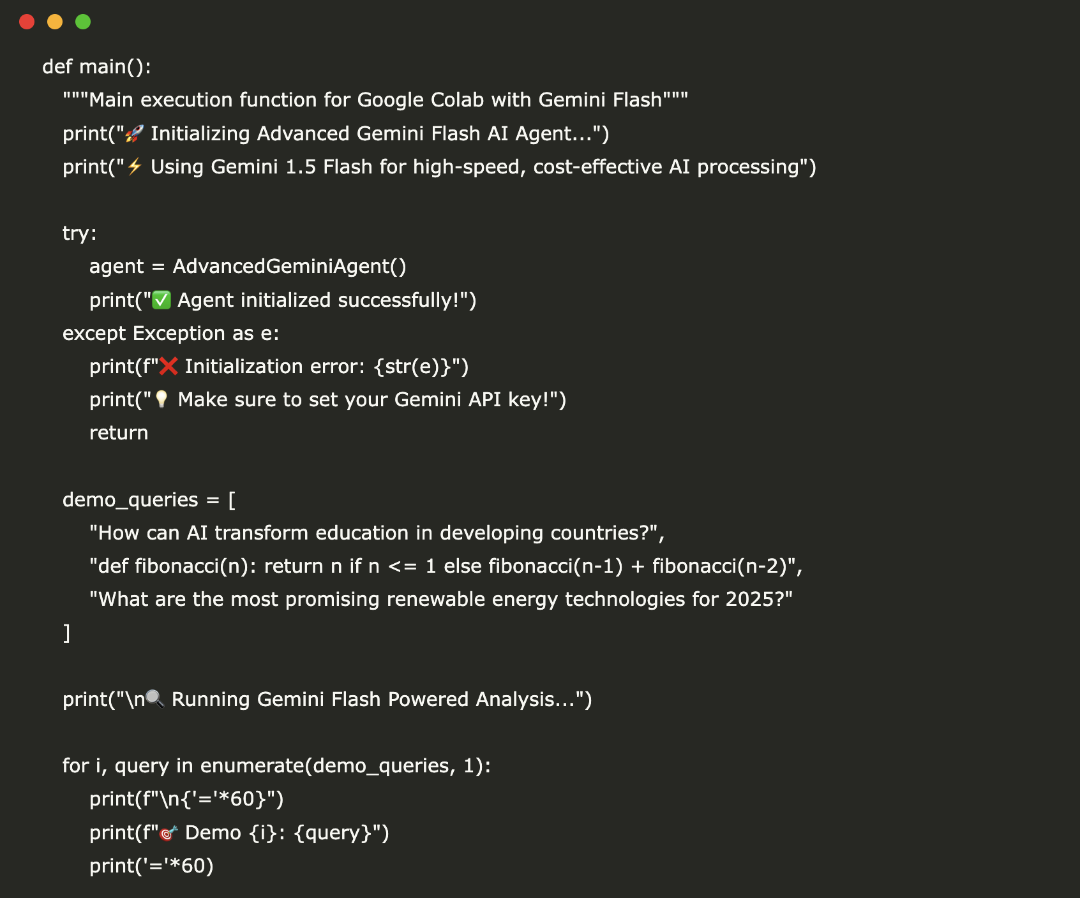Viewport: 1080px width, 898px height.
Task: Click the red cross mark emoji
Action: click(x=169, y=367)
